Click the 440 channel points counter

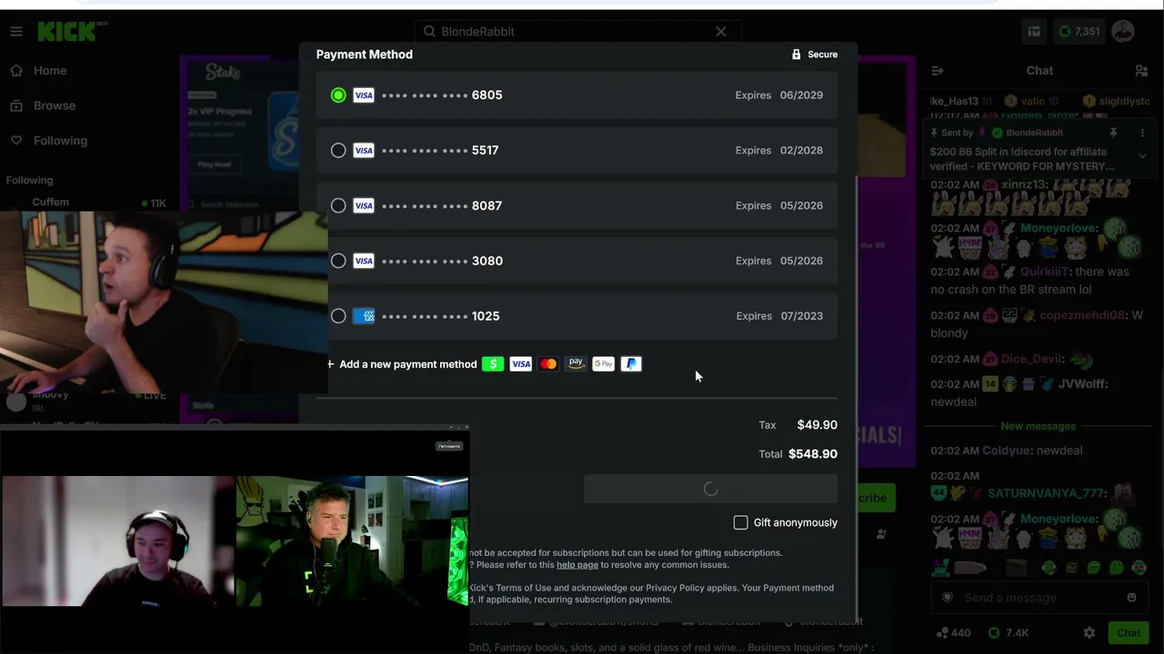point(953,633)
